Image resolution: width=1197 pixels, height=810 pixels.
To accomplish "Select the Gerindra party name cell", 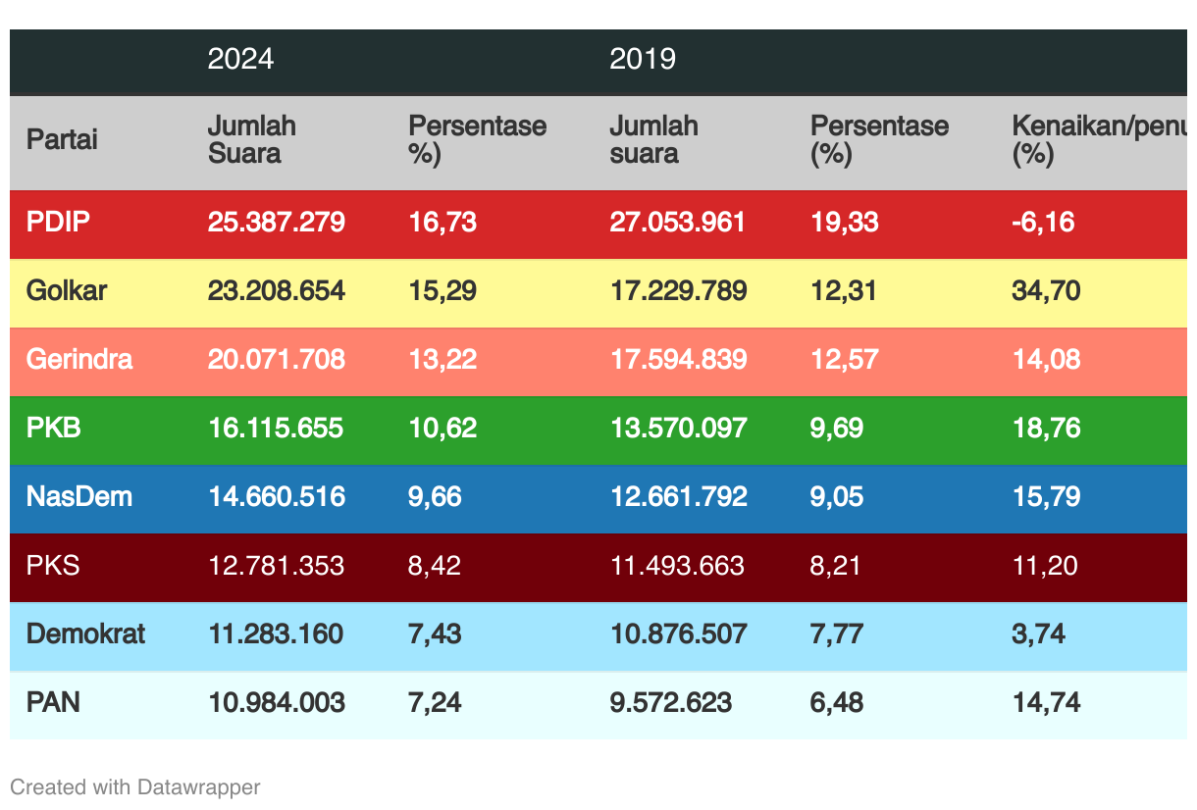I will [x=79, y=359].
